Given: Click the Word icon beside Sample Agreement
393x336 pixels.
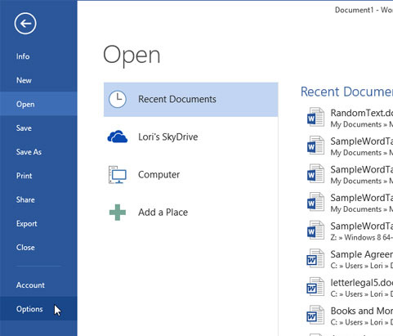Looking at the screenshot, I should coord(315,259).
